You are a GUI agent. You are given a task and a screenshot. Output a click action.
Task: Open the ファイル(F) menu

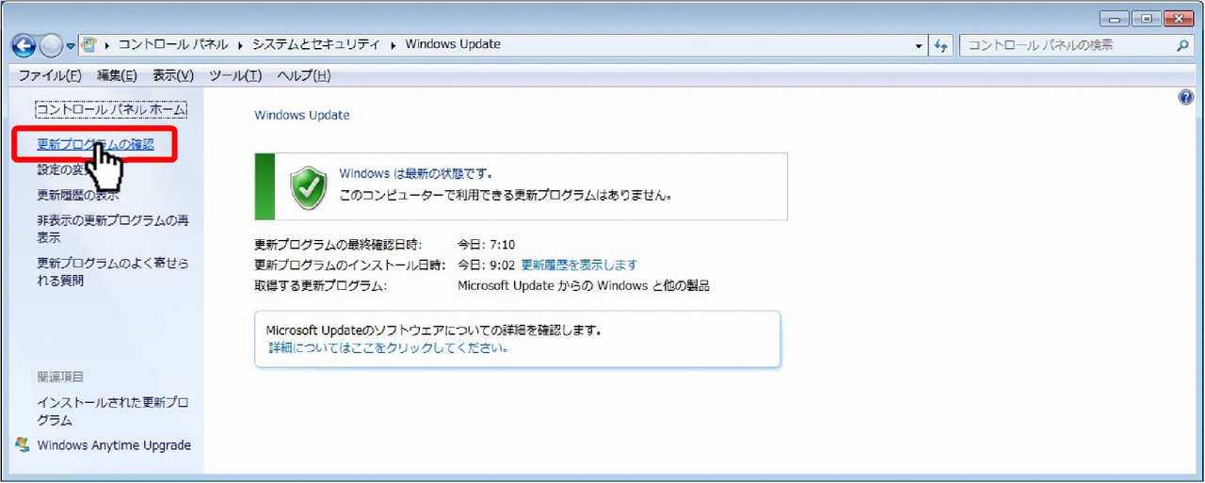pos(50,75)
